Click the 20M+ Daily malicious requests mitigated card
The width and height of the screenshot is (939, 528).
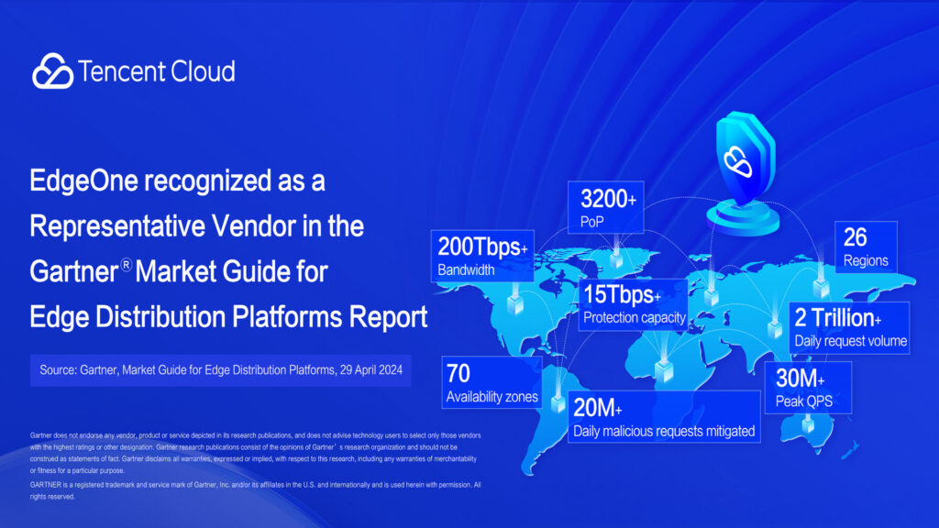point(665,419)
